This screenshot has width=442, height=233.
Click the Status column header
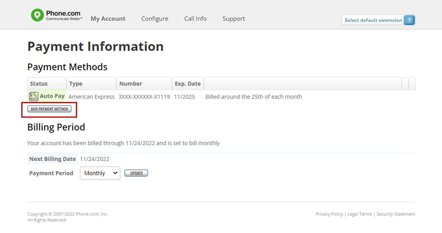pyautogui.click(x=39, y=83)
